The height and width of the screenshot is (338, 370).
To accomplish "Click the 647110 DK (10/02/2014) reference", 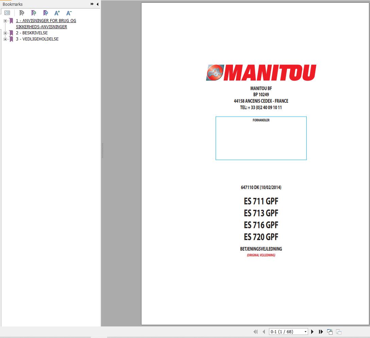I will coord(261,187).
